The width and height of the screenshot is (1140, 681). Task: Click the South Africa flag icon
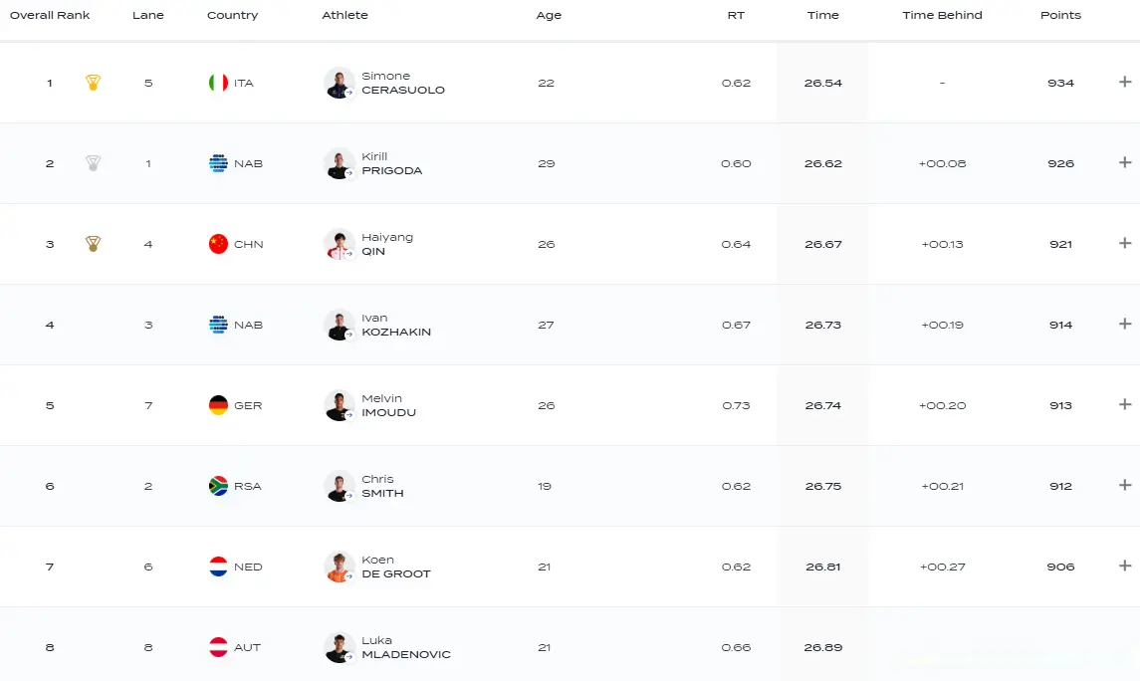coord(218,486)
